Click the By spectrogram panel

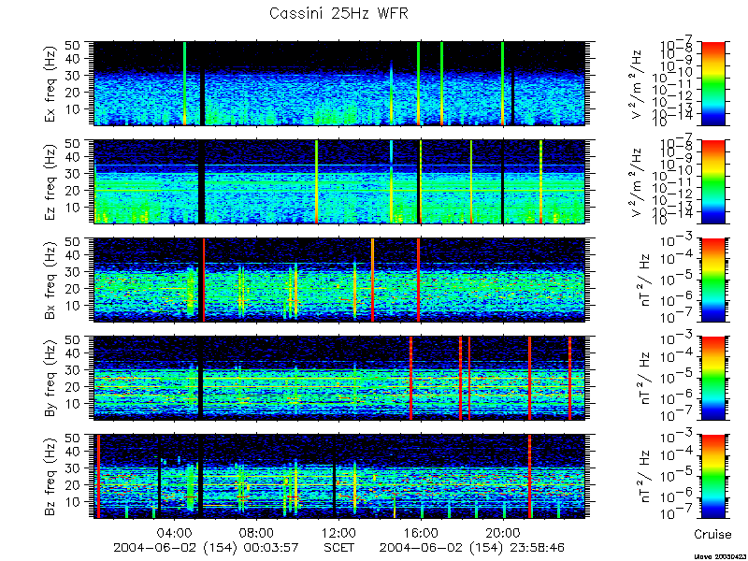click(338, 379)
